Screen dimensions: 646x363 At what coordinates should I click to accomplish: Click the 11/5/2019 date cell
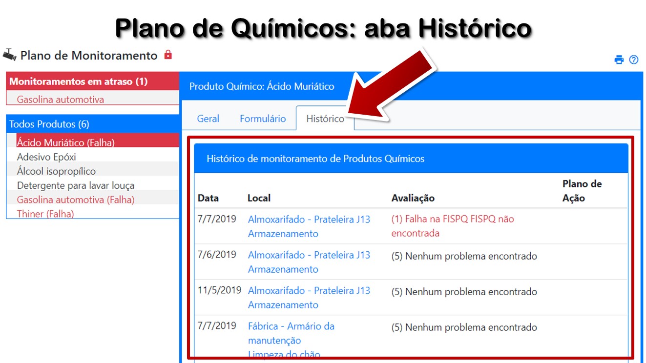coord(219,290)
